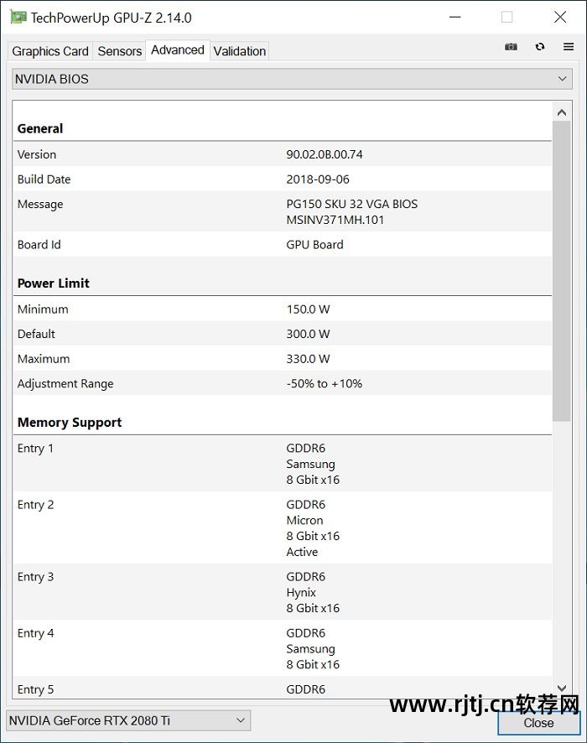The image size is (587, 743).
Task: Click the Entry 3 row label
Action: pos(35,577)
